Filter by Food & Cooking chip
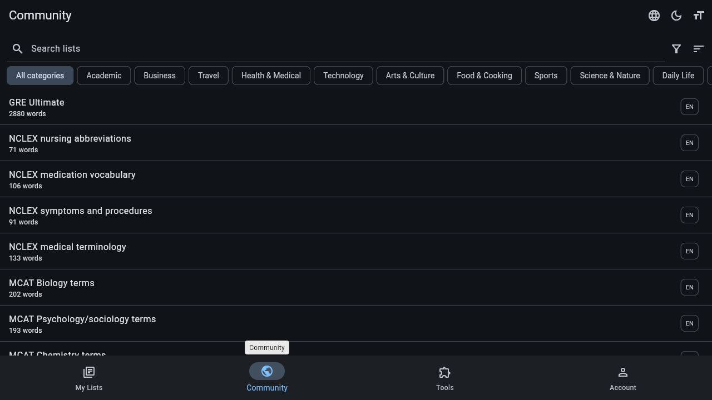 484,76
